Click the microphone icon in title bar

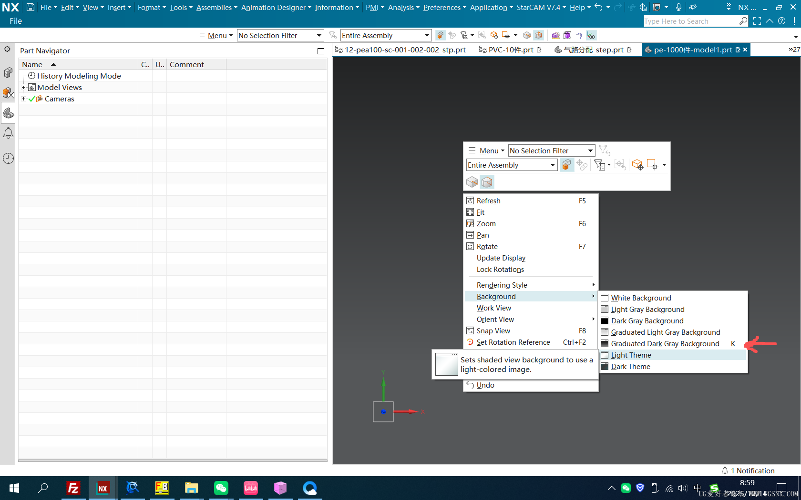(678, 7)
